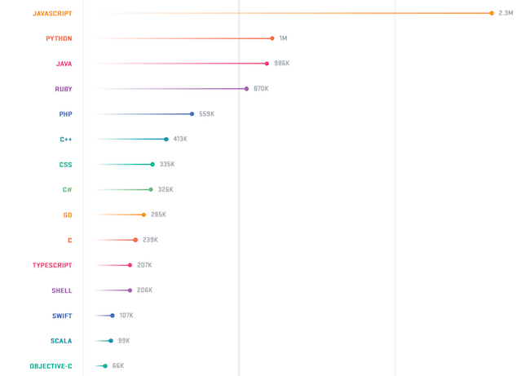The width and height of the screenshot is (530, 376).
Task: Select the Objective-C language label
Action: click(51, 366)
